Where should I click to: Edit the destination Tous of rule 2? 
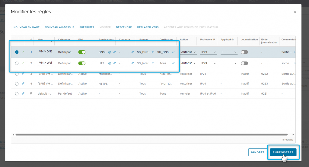[x=173, y=63]
